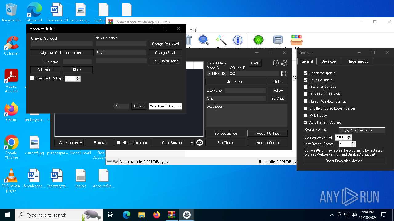394x221 pixels.
Task: Click the taskbar search box
Action: [59, 215]
